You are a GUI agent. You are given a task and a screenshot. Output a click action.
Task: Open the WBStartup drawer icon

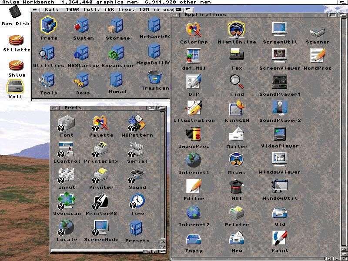pyautogui.click(x=81, y=53)
